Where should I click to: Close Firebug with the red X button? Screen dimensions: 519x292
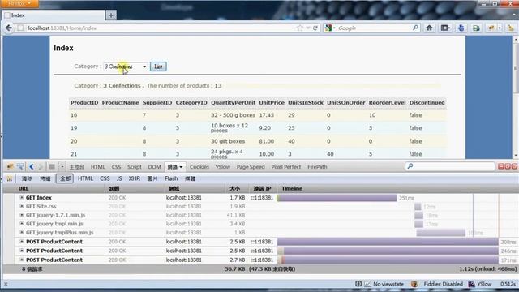pos(514,166)
